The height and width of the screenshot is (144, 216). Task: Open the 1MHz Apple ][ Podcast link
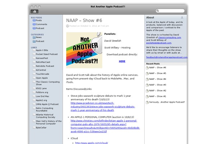tap(47, 104)
